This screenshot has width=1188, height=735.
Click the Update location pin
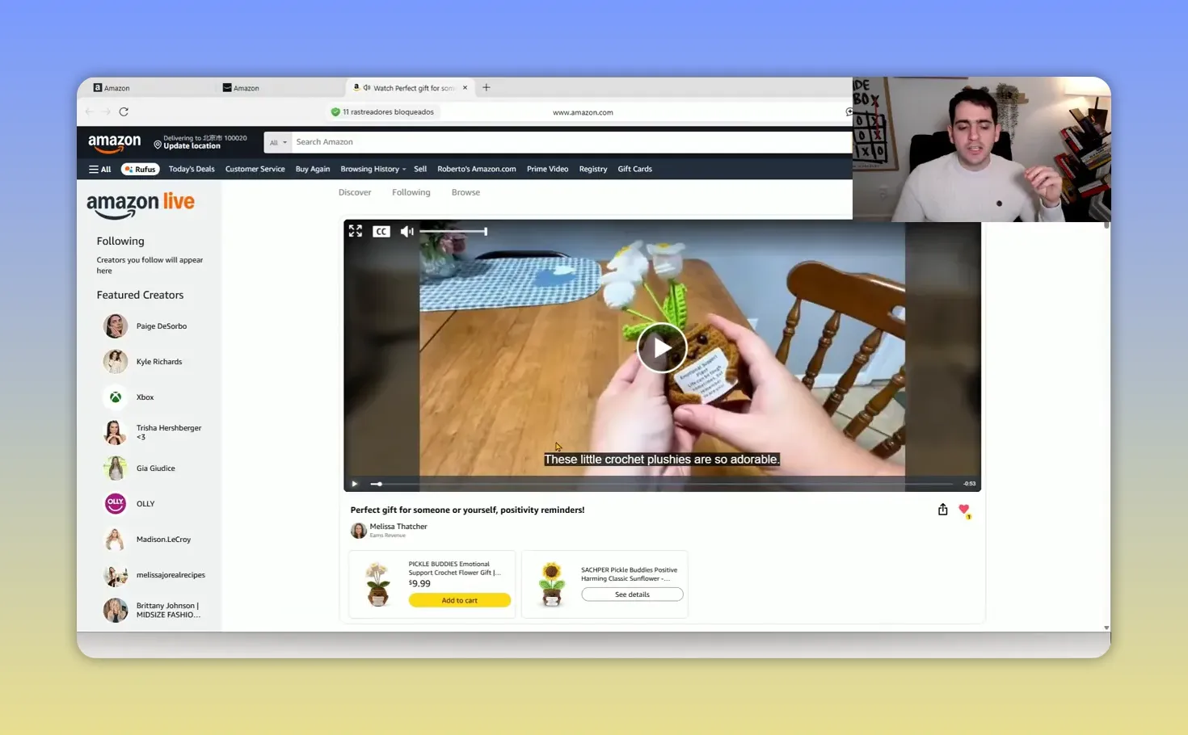158,145
